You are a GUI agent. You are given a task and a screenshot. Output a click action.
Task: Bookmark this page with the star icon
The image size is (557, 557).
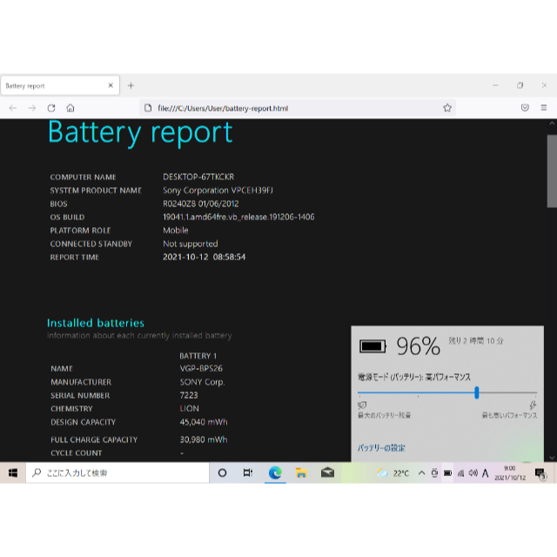pyautogui.click(x=447, y=108)
